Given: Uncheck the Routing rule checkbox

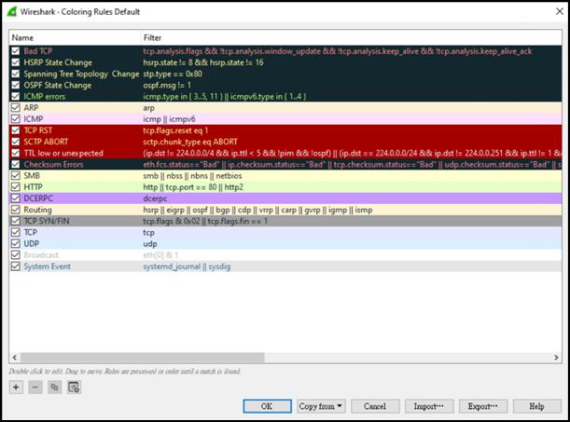Looking at the screenshot, I should [x=15, y=210].
